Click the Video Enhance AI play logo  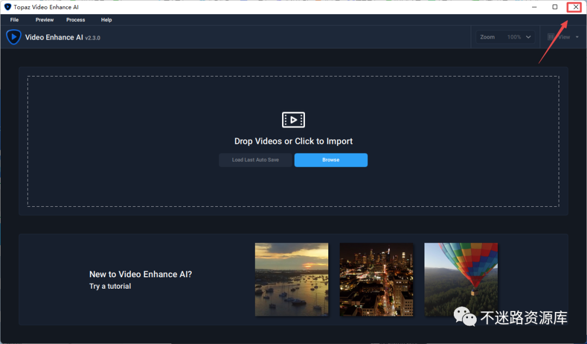pos(14,37)
